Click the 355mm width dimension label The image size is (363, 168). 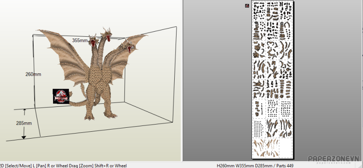pyautogui.click(x=80, y=40)
